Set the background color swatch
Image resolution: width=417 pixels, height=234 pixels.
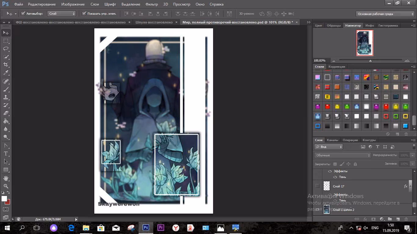[x=8, y=202]
